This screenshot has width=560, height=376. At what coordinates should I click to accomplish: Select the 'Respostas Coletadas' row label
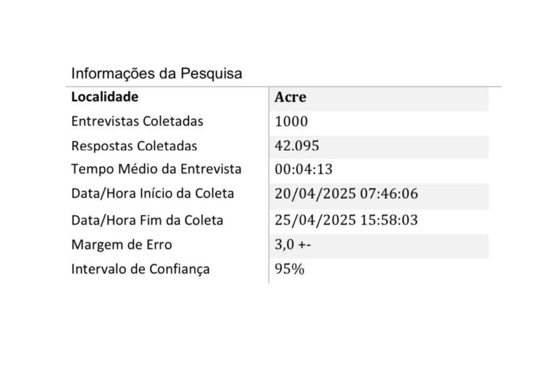134,146
